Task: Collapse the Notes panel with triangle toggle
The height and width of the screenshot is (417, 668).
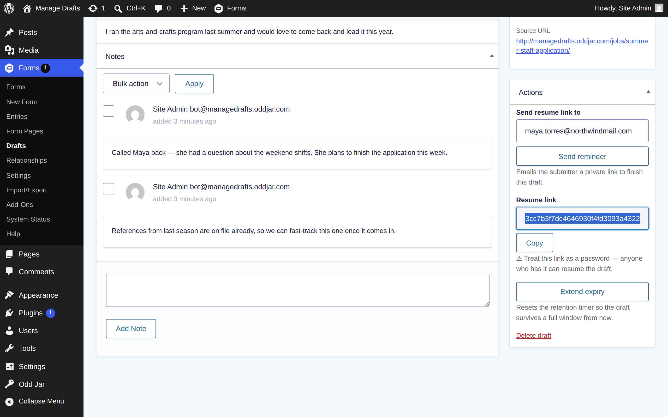Action: point(492,56)
